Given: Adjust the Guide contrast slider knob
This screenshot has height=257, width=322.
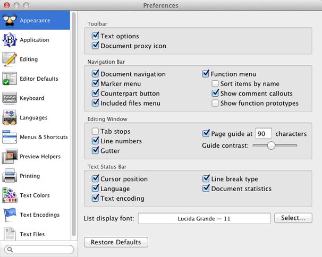Looking at the screenshot, I should (x=271, y=145).
